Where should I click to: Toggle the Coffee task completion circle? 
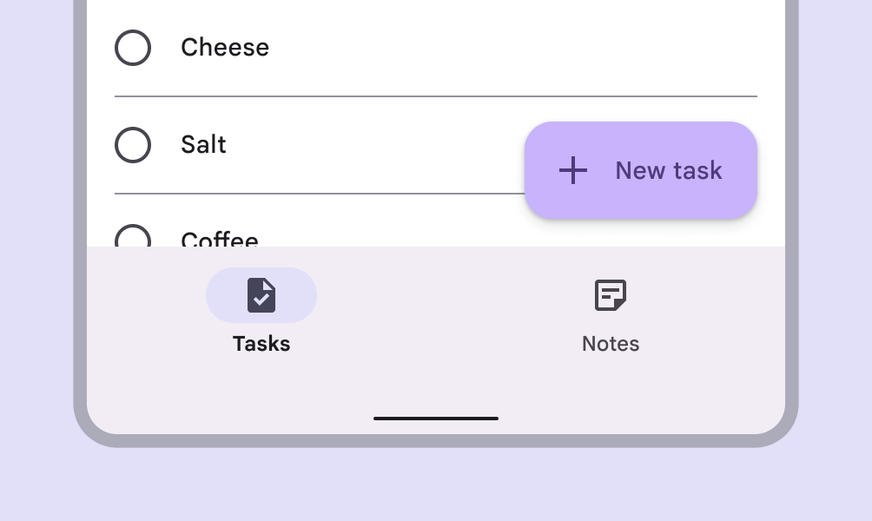[x=133, y=237]
